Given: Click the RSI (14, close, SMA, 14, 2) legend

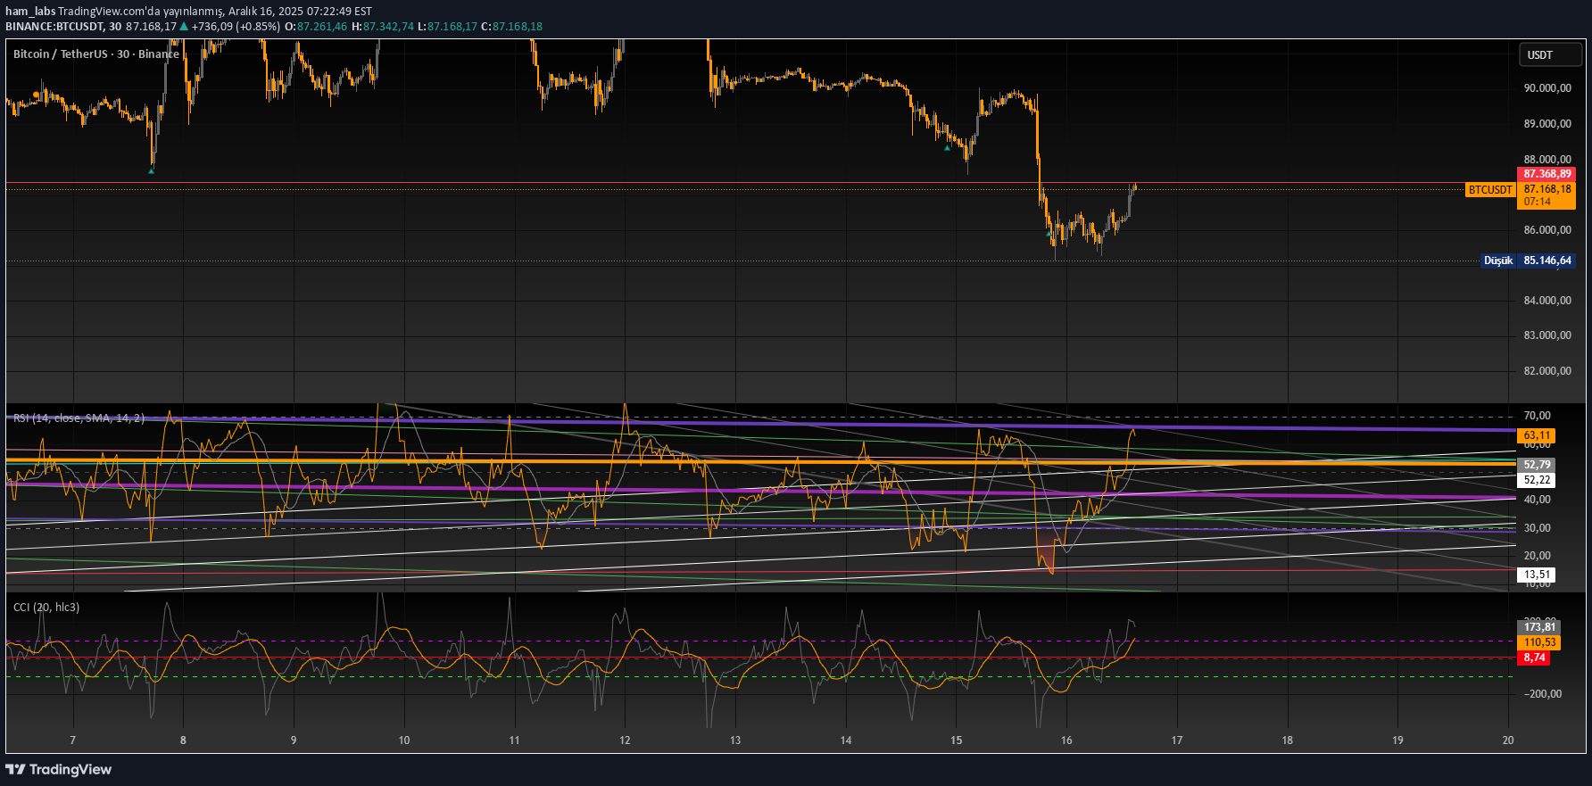Looking at the screenshot, I should [79, 418].
